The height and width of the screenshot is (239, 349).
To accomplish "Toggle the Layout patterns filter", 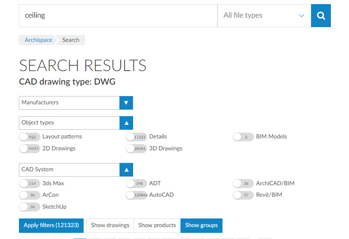I will pyautogui.click(x=30, y=137).
